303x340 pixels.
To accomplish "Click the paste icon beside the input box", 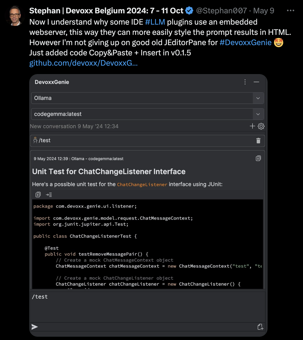I will [261, 327].
